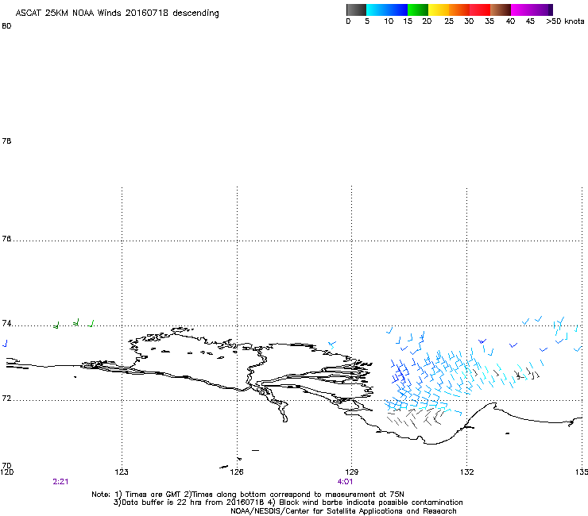Click the '35' legend scale label
588x516 pixels.
[x=489, y=21]
